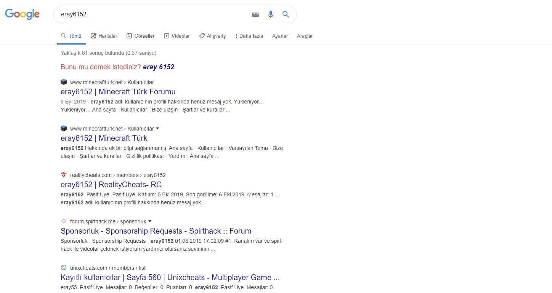Start voice search with the microphone icon

coord(271,14)
